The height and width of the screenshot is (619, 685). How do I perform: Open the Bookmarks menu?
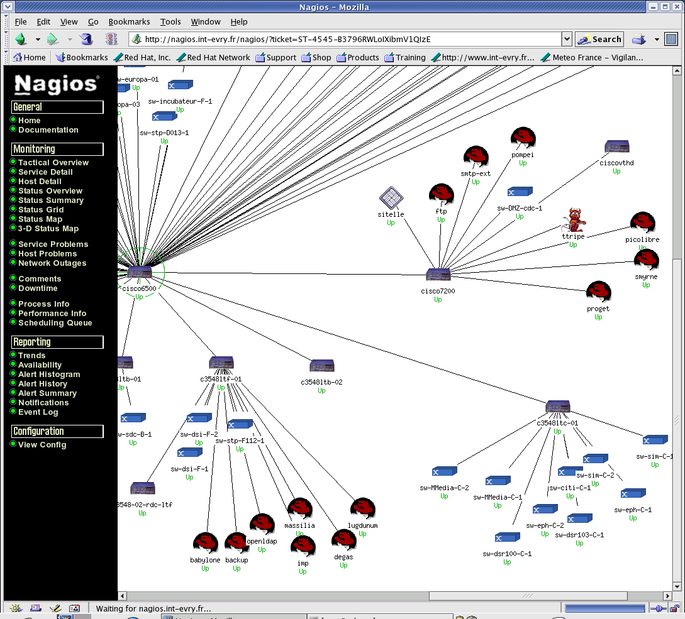click(x=129, y=21)
